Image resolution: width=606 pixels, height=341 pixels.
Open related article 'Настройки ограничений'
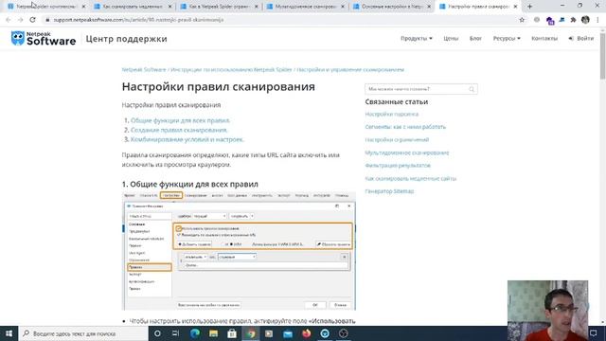coord(397,139)
